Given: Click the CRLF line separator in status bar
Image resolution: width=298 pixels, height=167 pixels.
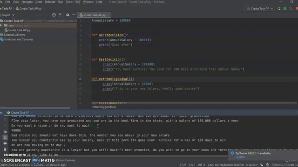Looking at the screenshot, I should pos(192,165).
